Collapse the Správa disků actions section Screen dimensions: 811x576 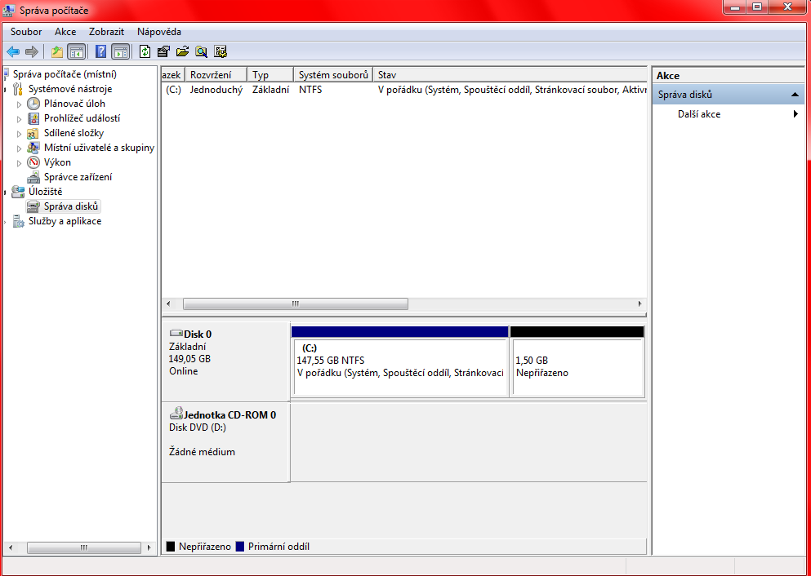(795, 95)
